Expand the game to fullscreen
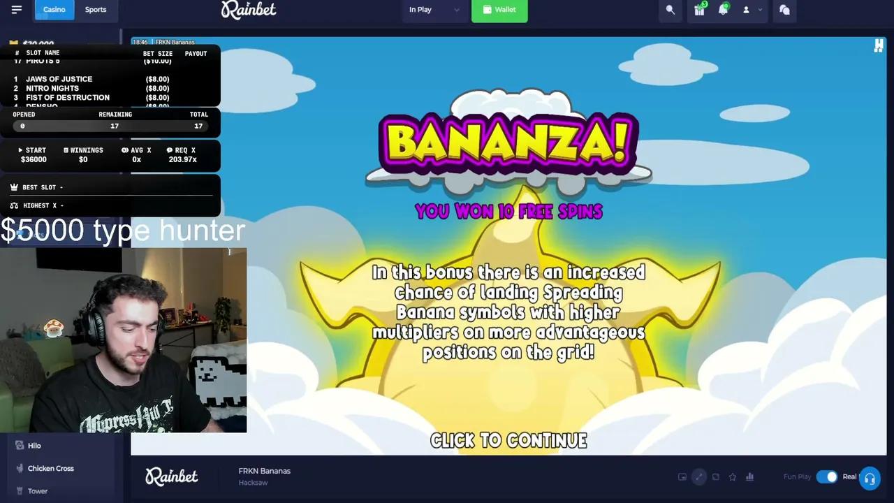894x503 pixels. [699, 477]
